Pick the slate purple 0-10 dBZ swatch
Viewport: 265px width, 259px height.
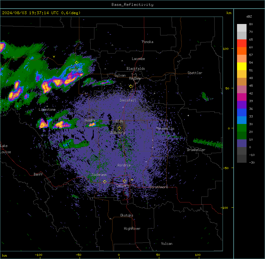click(x=242, y=143)
